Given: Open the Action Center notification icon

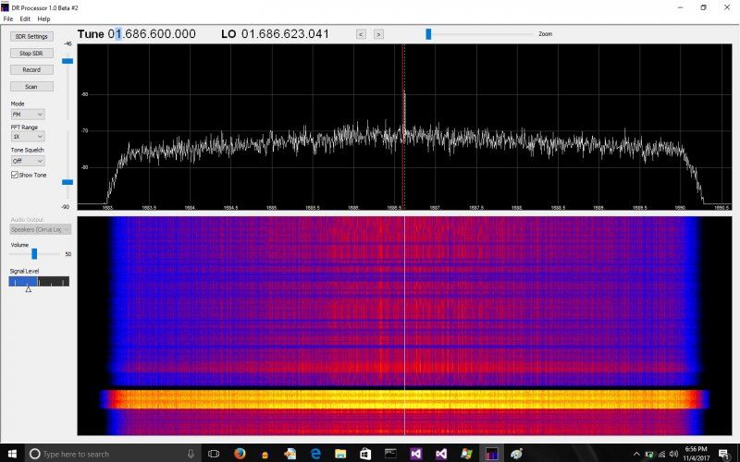Looking at the screenshot, I should pos(724,454).
